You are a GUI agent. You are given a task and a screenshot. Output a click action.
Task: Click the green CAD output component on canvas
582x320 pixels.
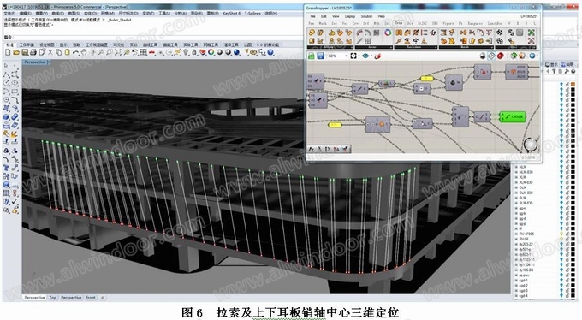pyautogui.click(x=513, y=116)
